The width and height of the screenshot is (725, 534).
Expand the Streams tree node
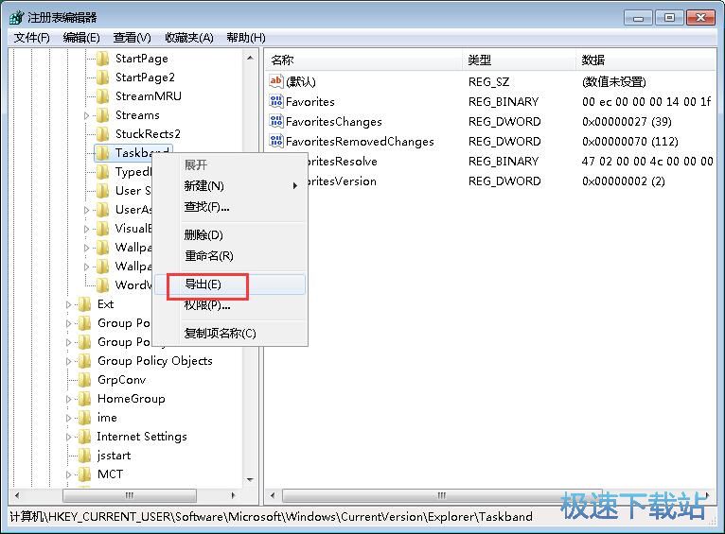click(x=86, y=116)
